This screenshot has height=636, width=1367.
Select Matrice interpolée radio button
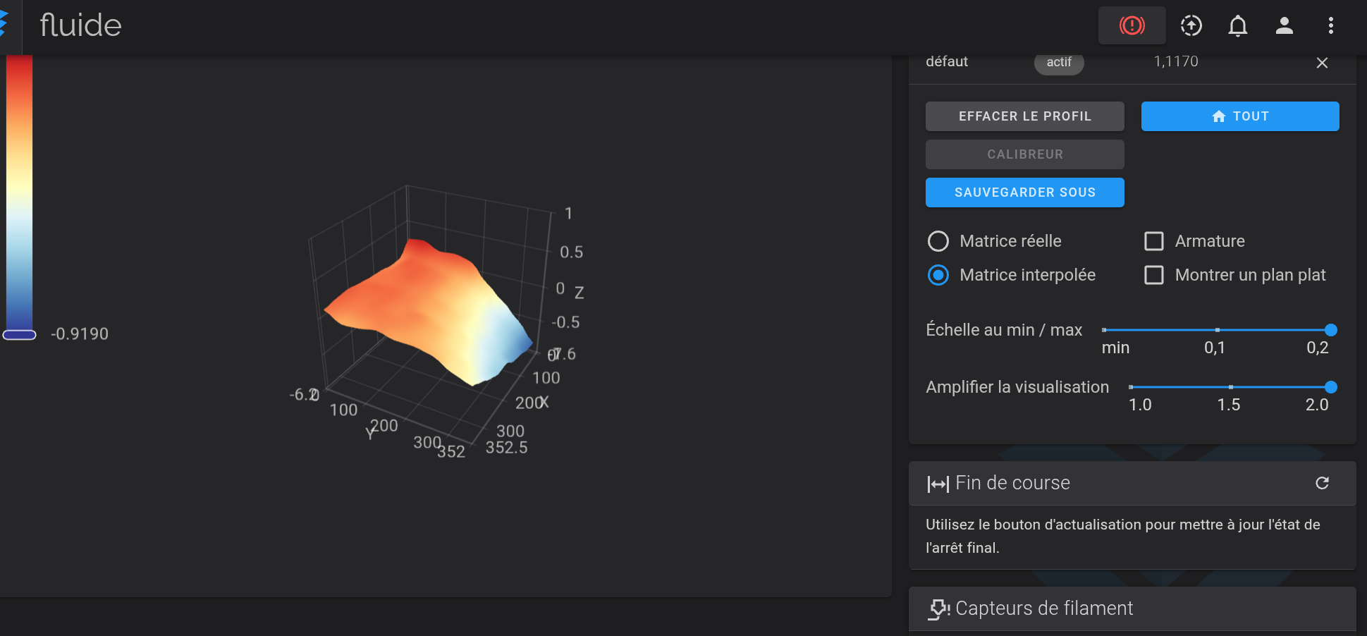click(938, 275)
